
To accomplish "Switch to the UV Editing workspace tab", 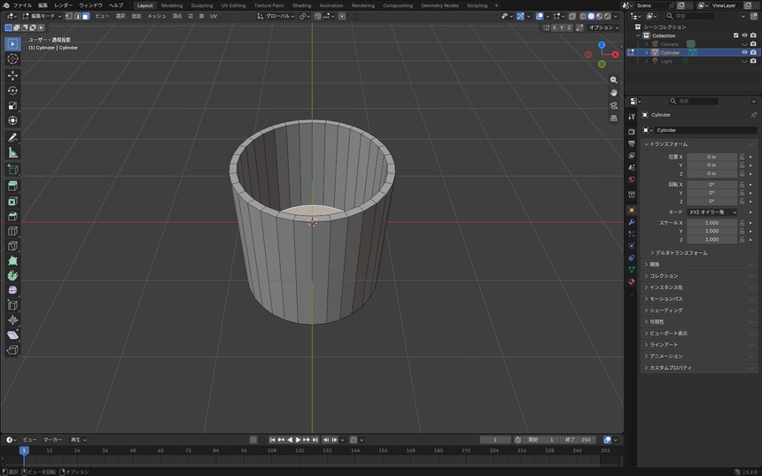I will [x=233, y=5].
